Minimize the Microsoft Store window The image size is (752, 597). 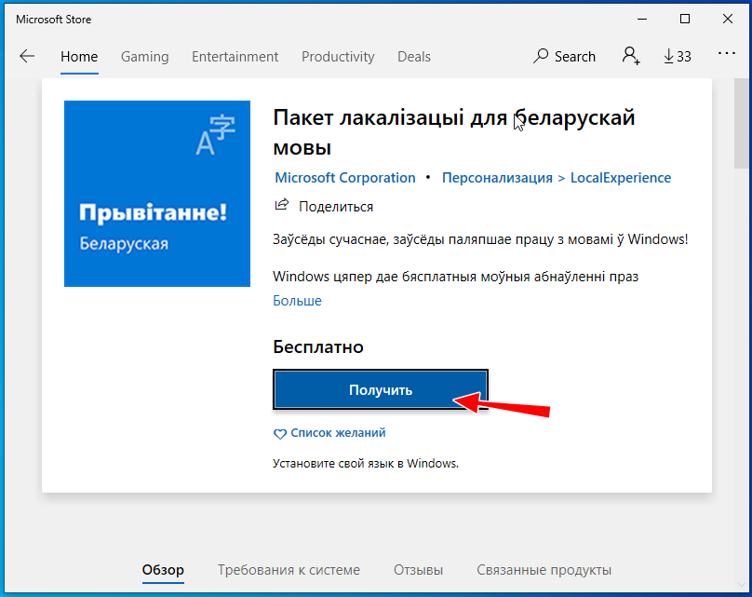coord(642,20)
